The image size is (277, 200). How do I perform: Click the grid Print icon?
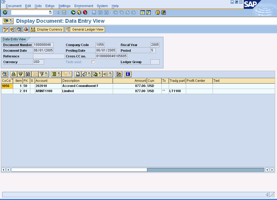pos(78,74)
